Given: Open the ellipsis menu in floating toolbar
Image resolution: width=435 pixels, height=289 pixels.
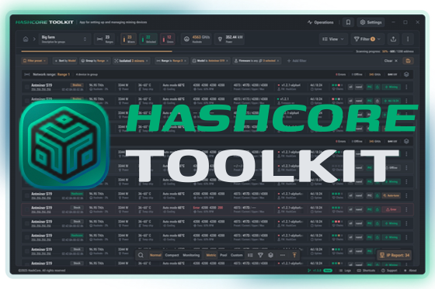Looking at the screenshot, I should point(283,255).
